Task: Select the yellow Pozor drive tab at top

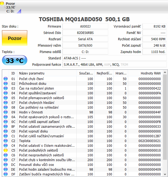Action: 10,7
